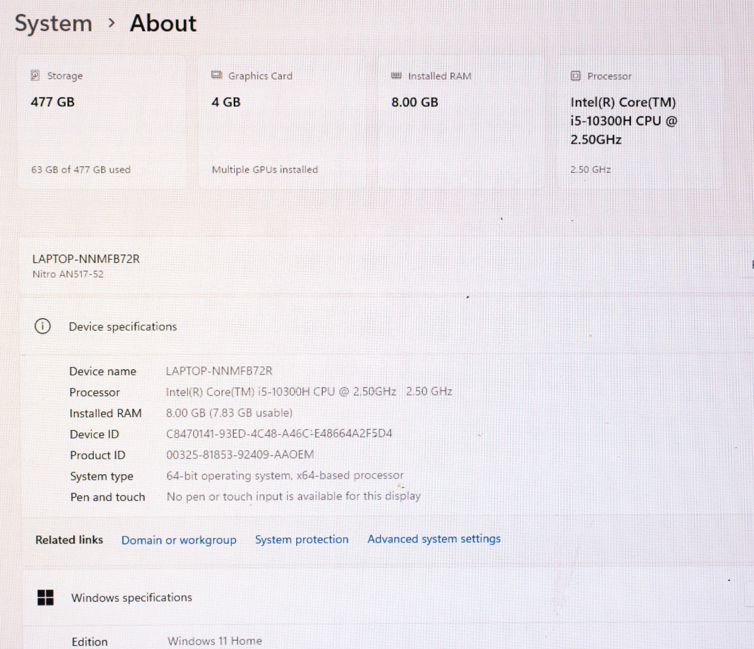Click the Device specifications info icon
754x649 pixels.
pyautogui.click(x=42, y=326)
